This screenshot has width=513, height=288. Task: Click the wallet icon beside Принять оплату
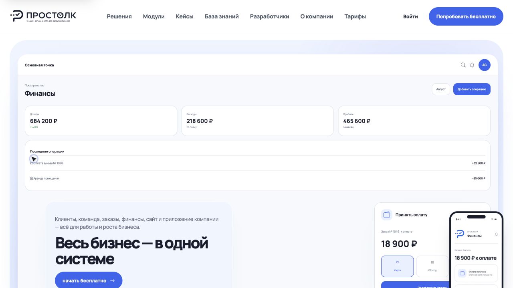pos(387,215)
